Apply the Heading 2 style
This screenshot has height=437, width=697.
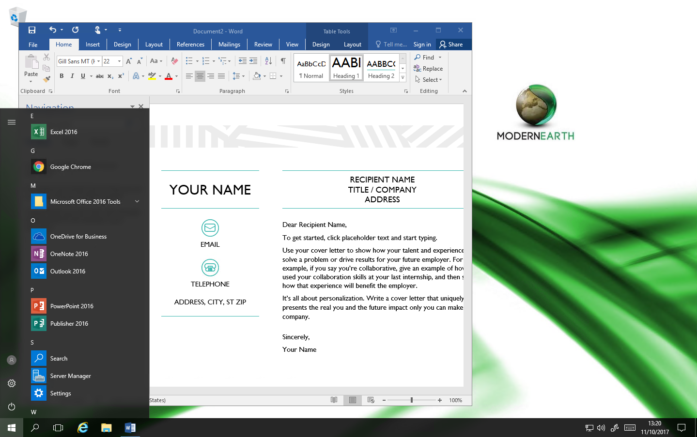[381, 68]
